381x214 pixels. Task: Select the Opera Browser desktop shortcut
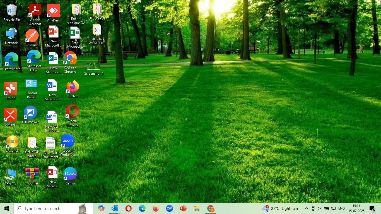(72, 111)
